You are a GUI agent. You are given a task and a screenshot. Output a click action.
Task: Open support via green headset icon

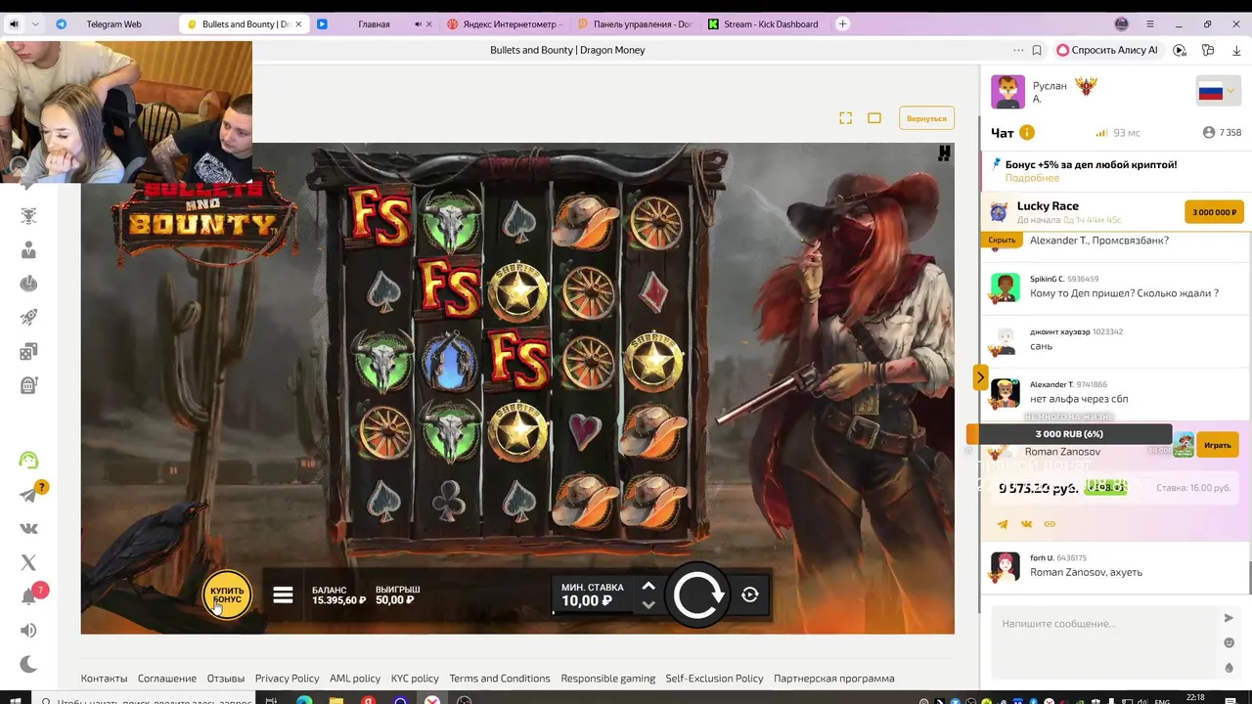click(28, 460)
